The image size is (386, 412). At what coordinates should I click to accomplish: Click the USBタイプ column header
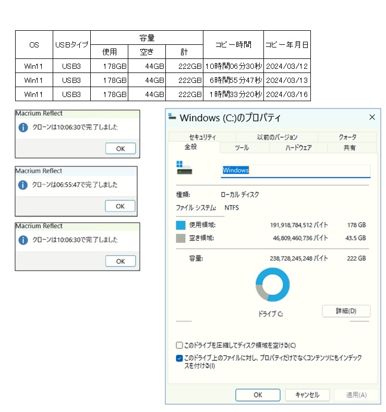point(71,45)
